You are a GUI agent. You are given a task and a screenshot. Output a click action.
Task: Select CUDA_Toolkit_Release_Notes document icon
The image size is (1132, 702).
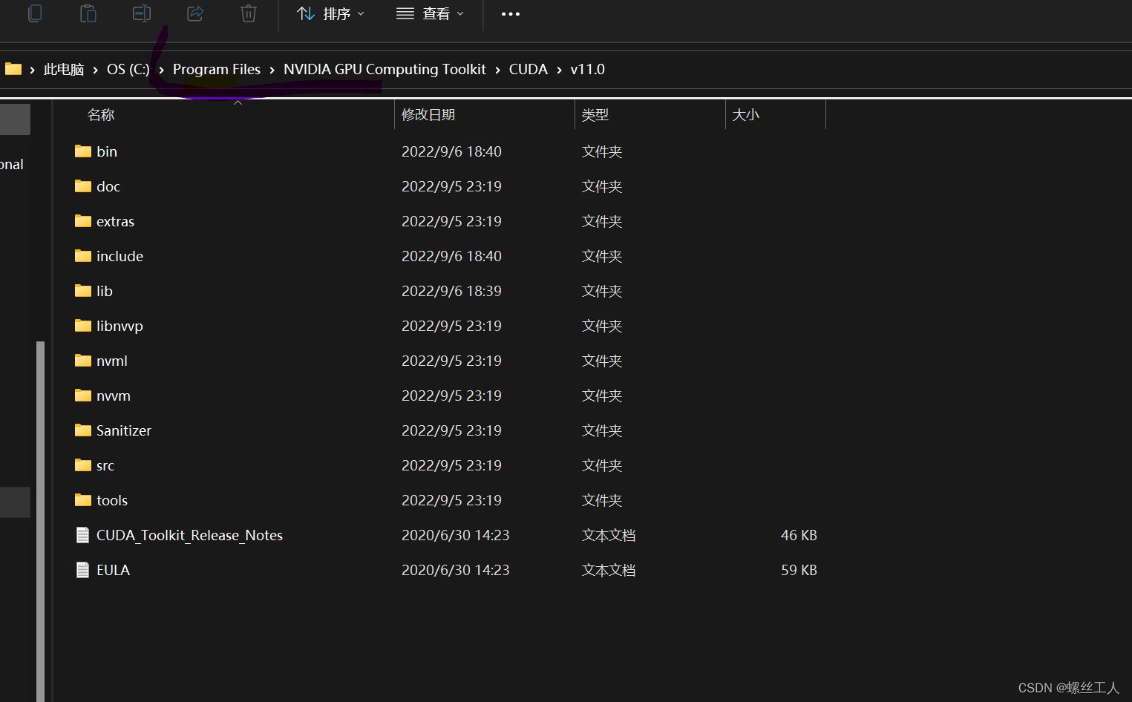coord(83,535)
